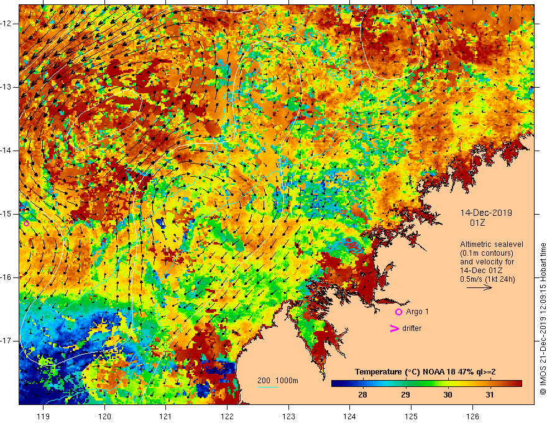Image resolution: width=547 pixels, height=423 pixels.
Task: Click the longitude 119 axis label
Action: pyautogui.click(x=44, y=416)
